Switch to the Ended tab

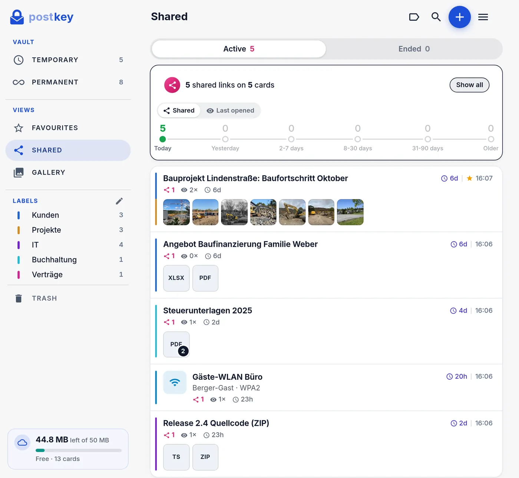[x=414, y=49]
